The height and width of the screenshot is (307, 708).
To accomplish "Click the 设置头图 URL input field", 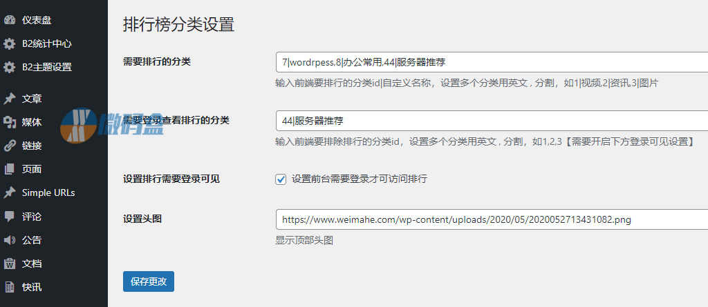I will [x=492, y=220].
